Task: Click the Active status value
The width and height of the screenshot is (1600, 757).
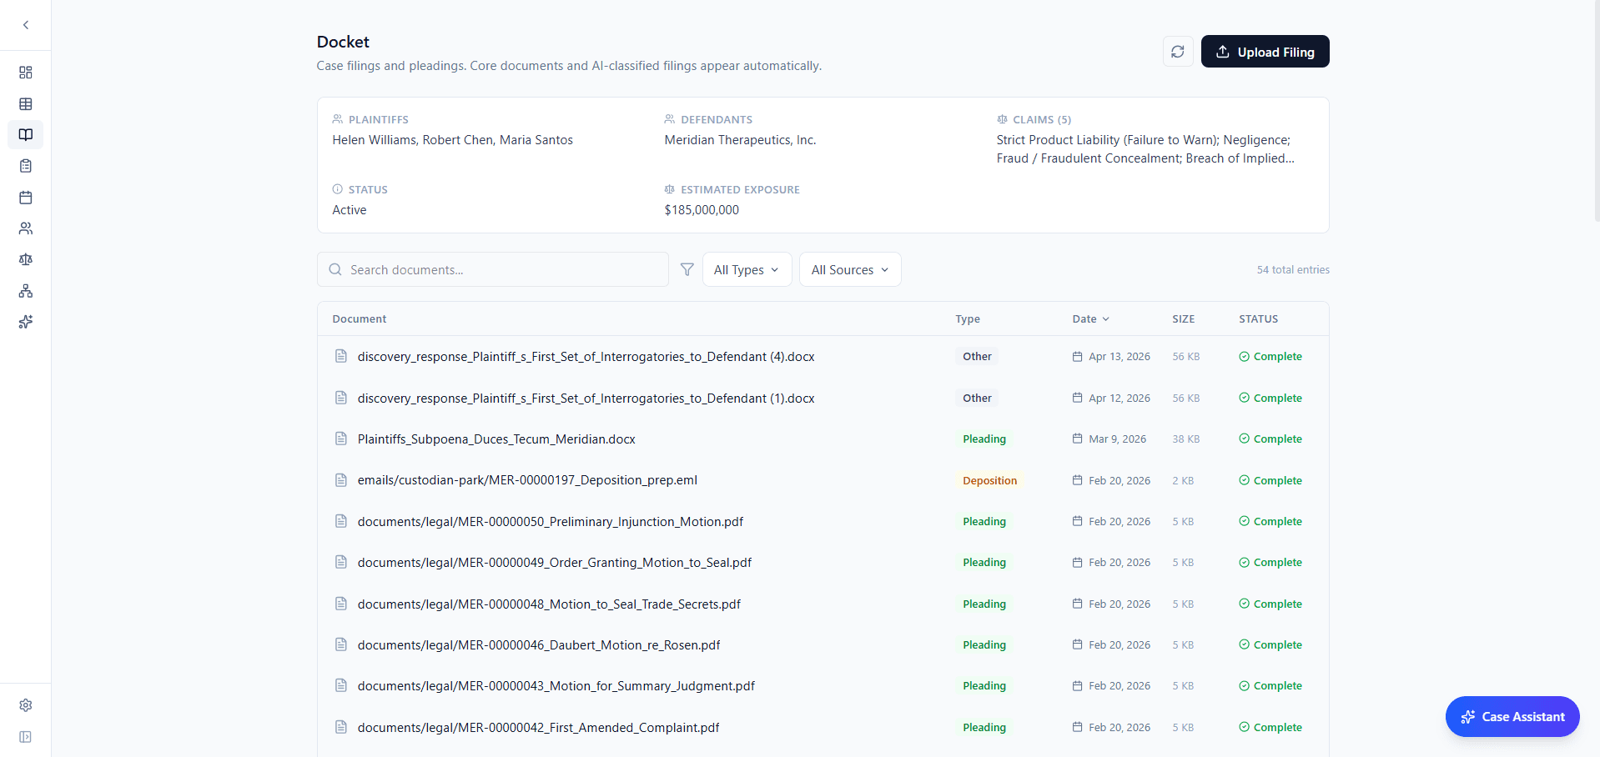Action: click(349, 210)
